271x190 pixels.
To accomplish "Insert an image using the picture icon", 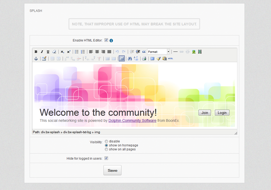I will pyautogui.click(x=194, y=52).
